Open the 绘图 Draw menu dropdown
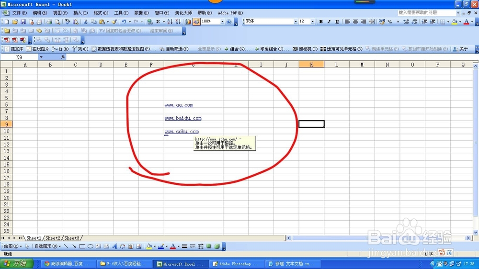Image resolution: width=479 pixels, height=269 pixels. point(12,247)
